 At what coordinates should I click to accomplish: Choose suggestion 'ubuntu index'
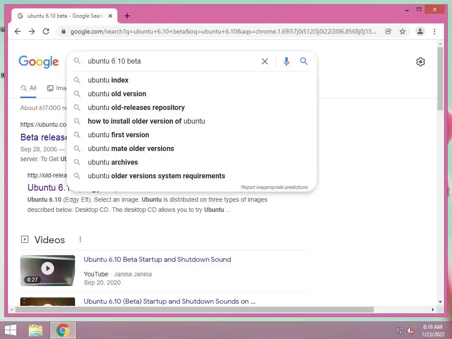192,80
